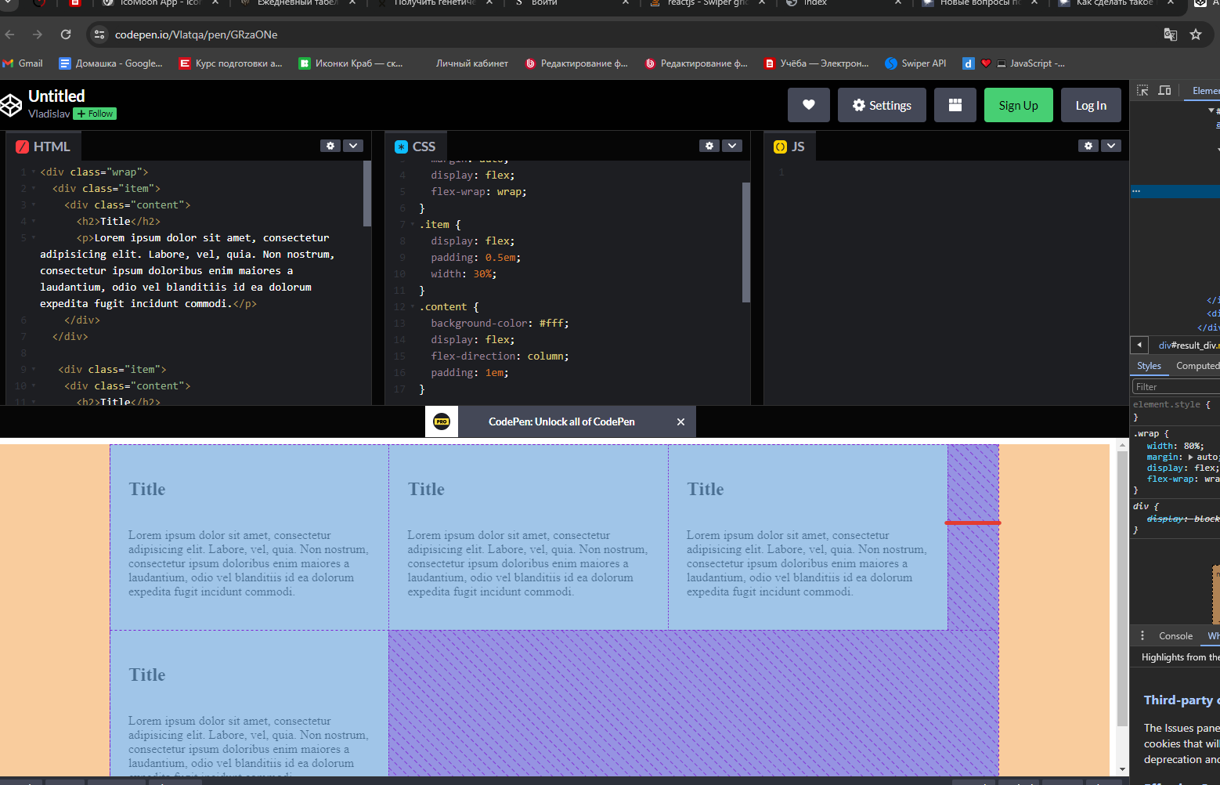
Task: Click the HTML editor vertical scrollbar
Action: point(367,194)
